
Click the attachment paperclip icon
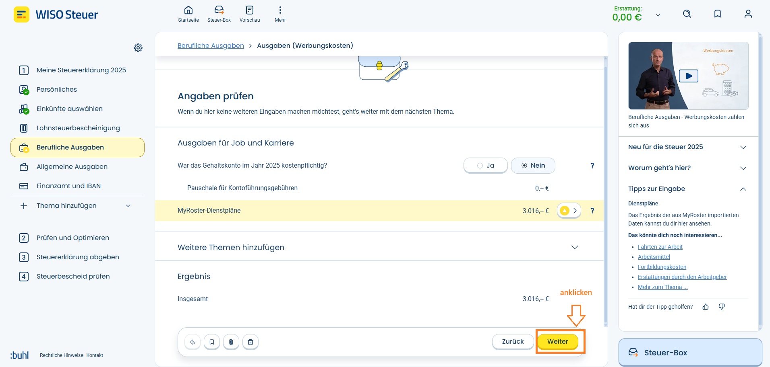point(231,342)
